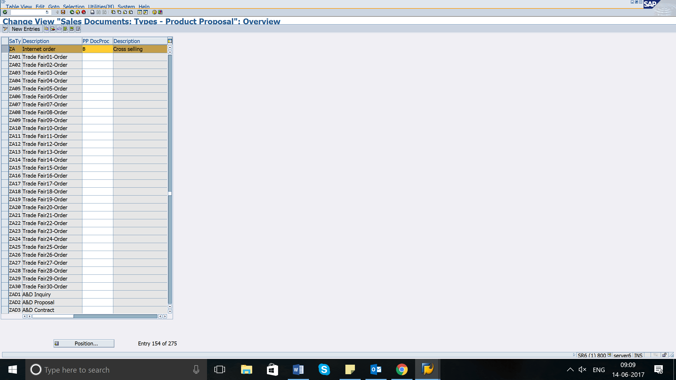Select row marker for ZAD1 A&D Inquiry
676x380 pixels.
[x=5, y=294]
